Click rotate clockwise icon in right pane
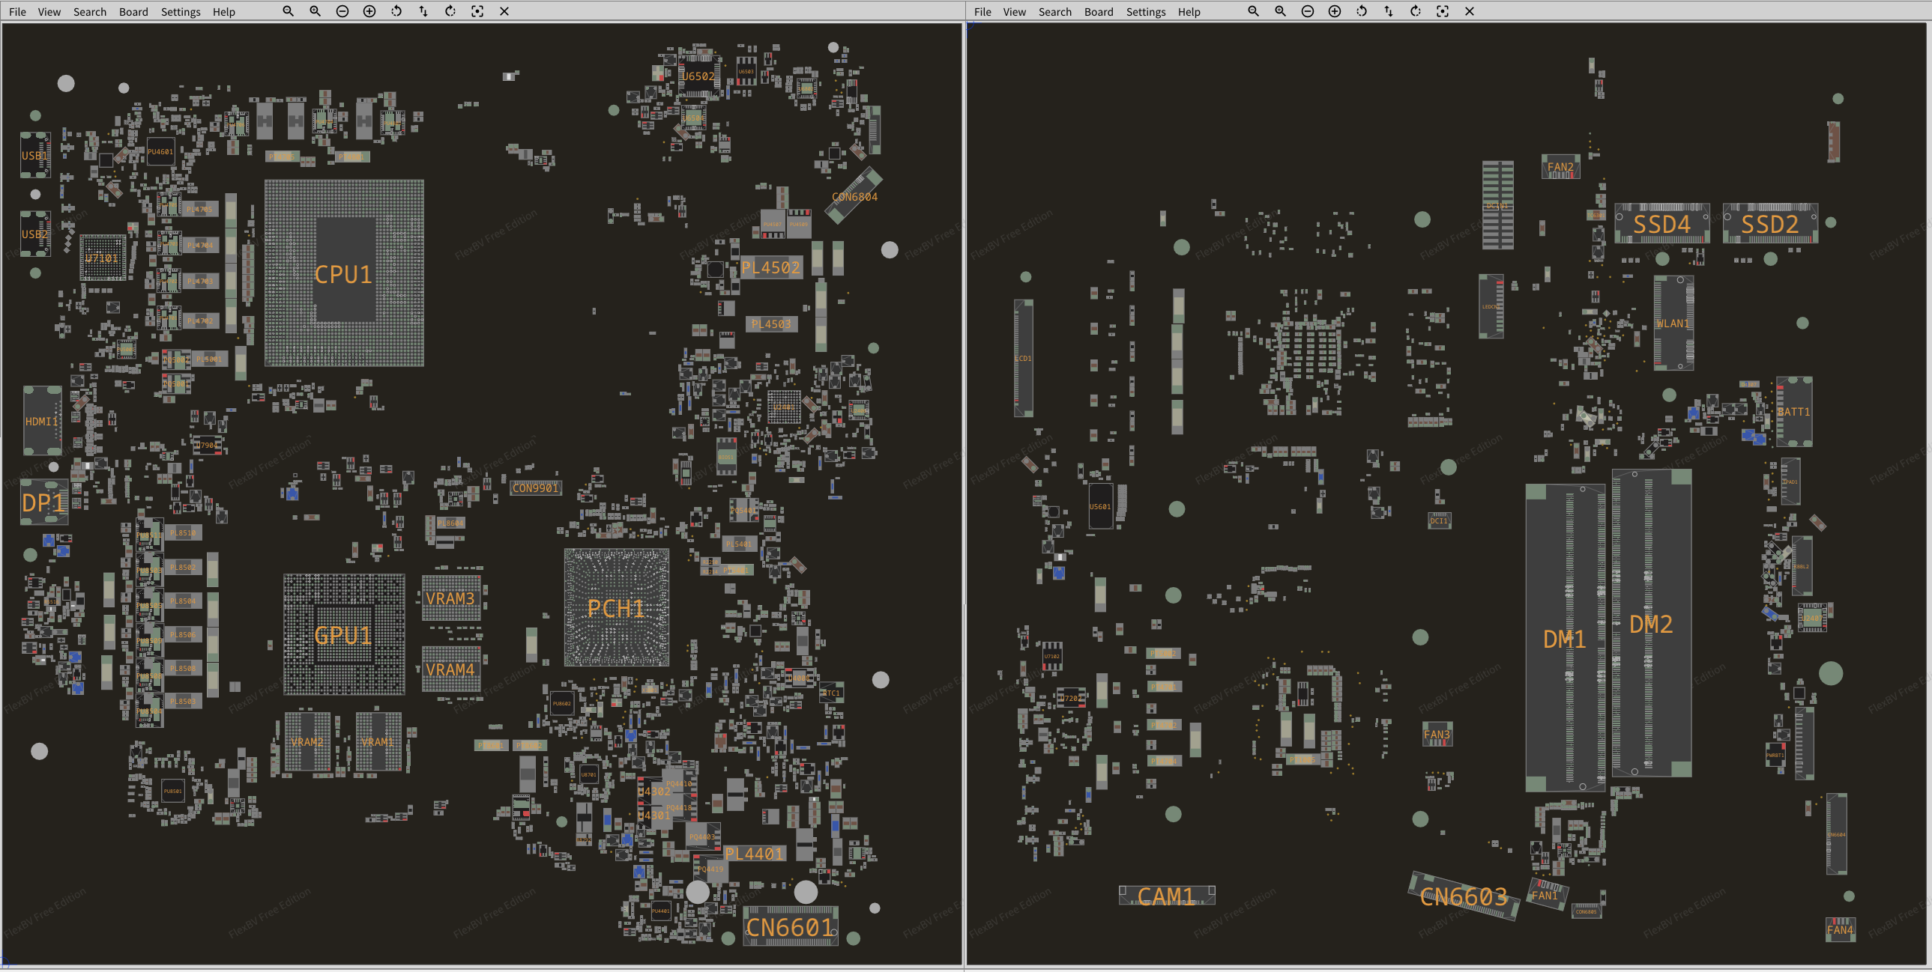The width and height of the screenshot is (1932, 972). [x=1415, y=11]
